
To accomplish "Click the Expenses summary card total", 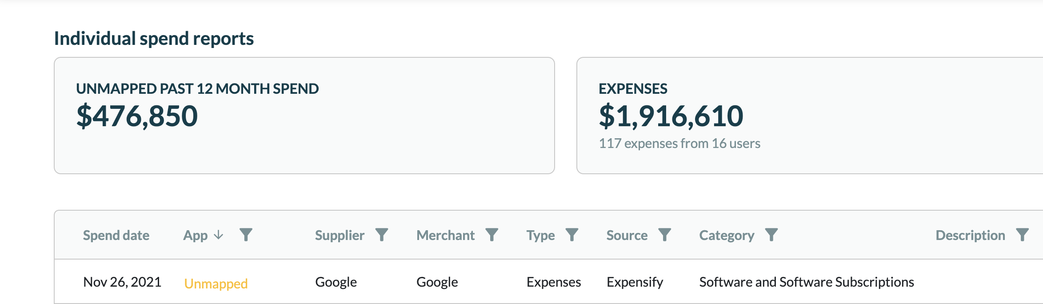I will (x=671, y=116).
